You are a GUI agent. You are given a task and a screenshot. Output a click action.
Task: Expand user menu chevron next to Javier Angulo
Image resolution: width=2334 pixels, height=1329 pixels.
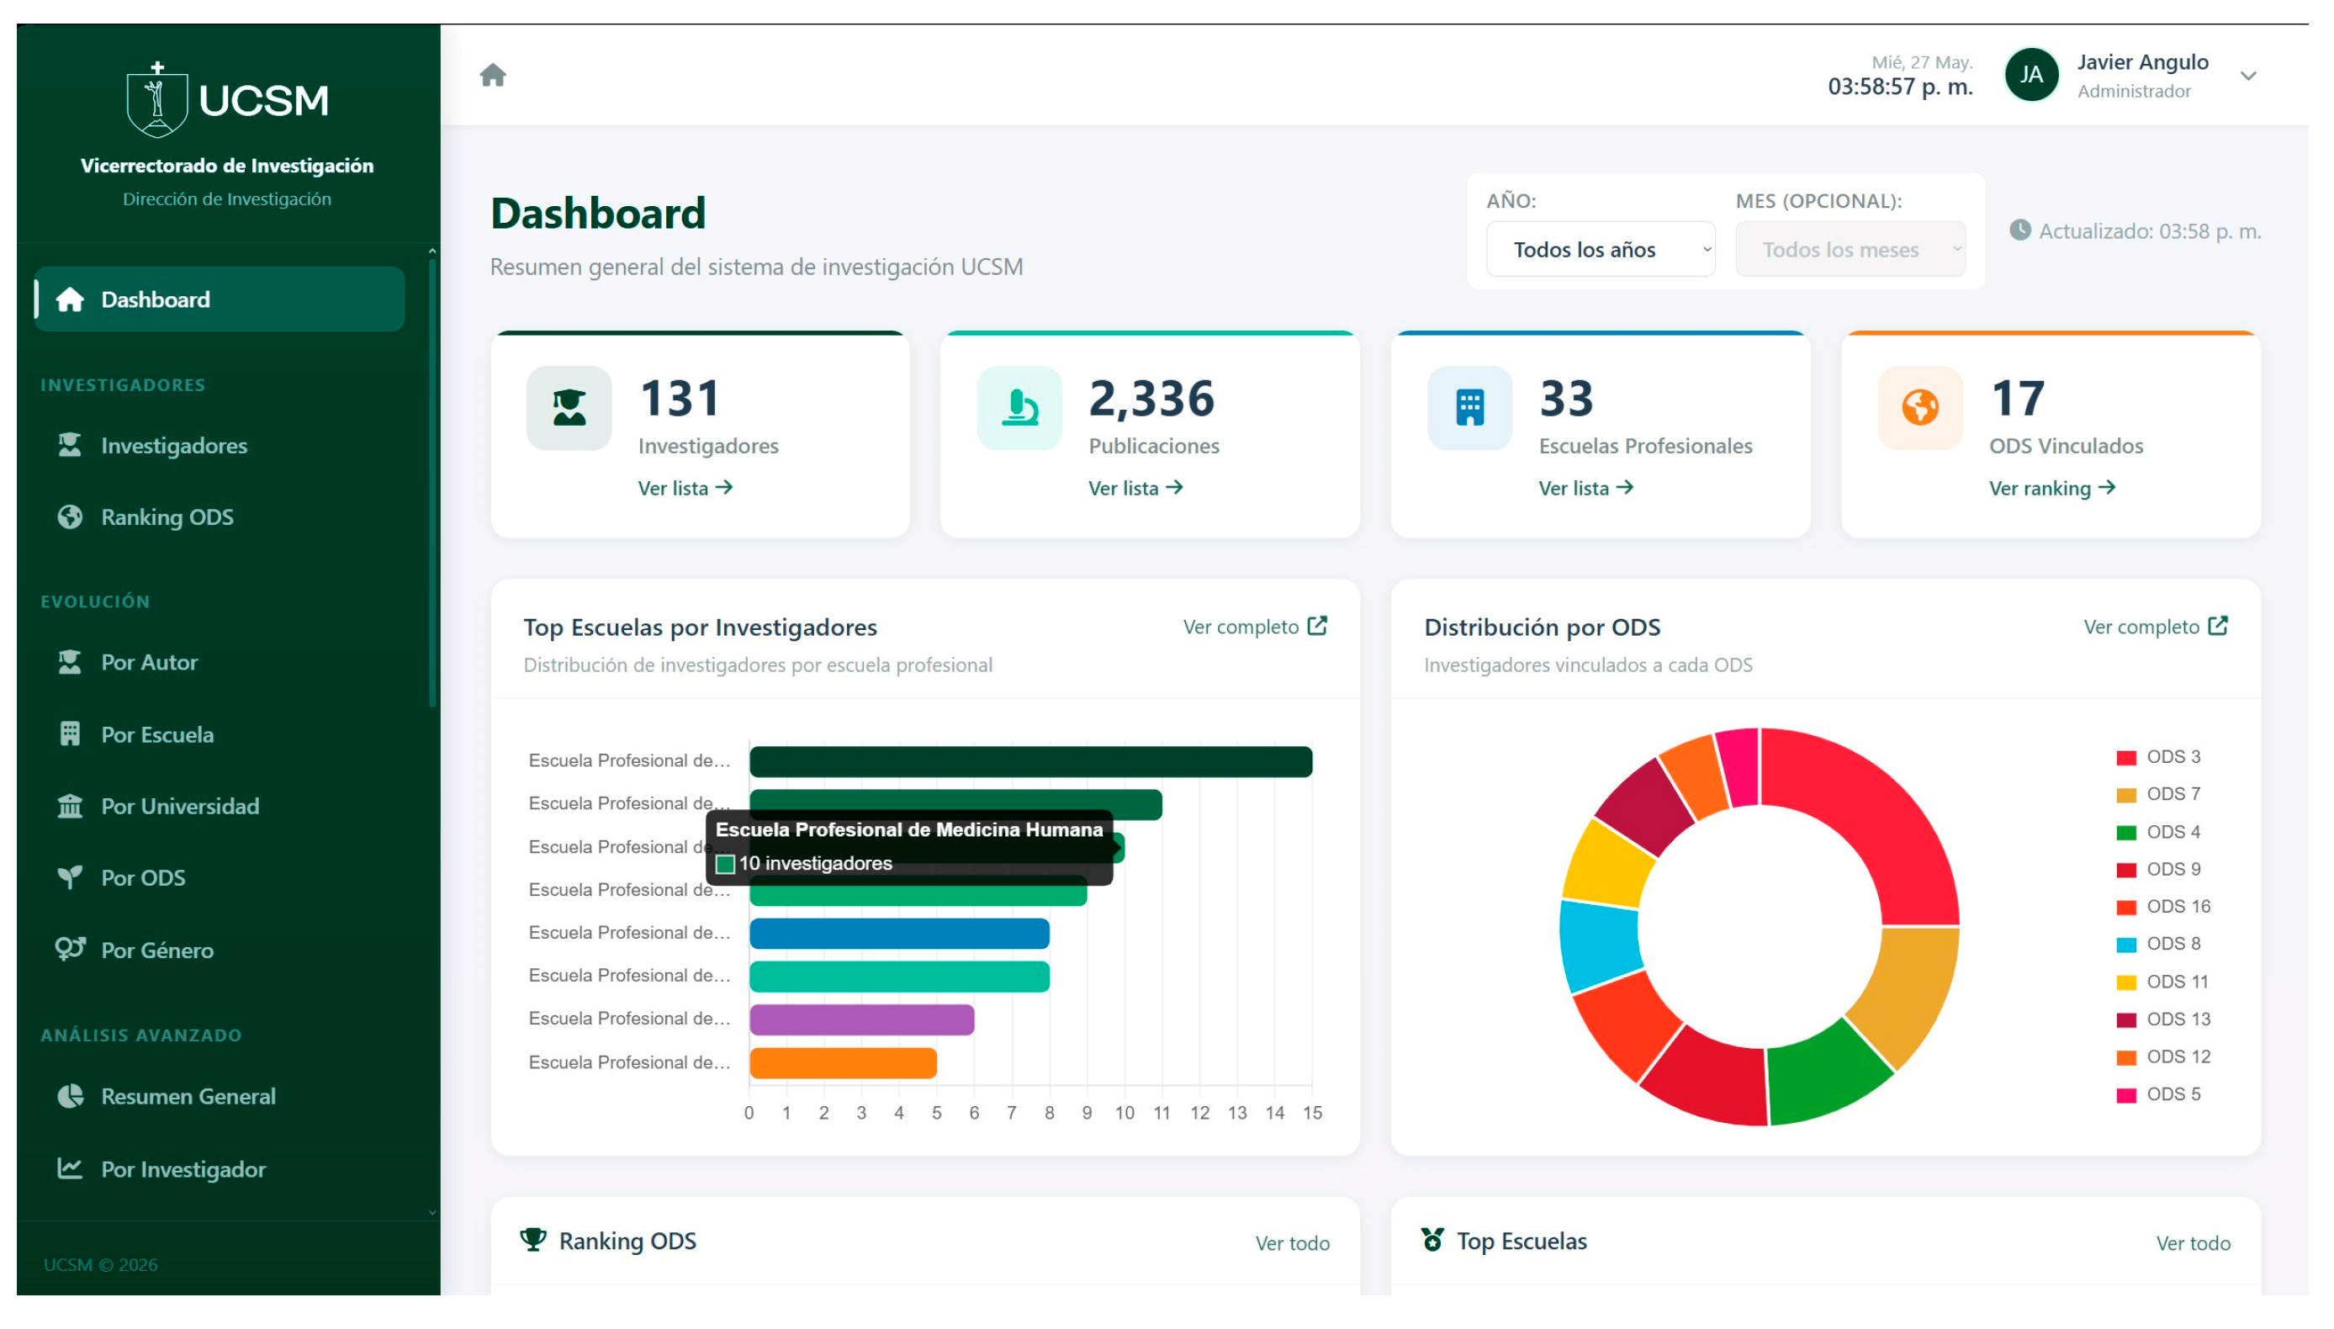(2248, 76)
